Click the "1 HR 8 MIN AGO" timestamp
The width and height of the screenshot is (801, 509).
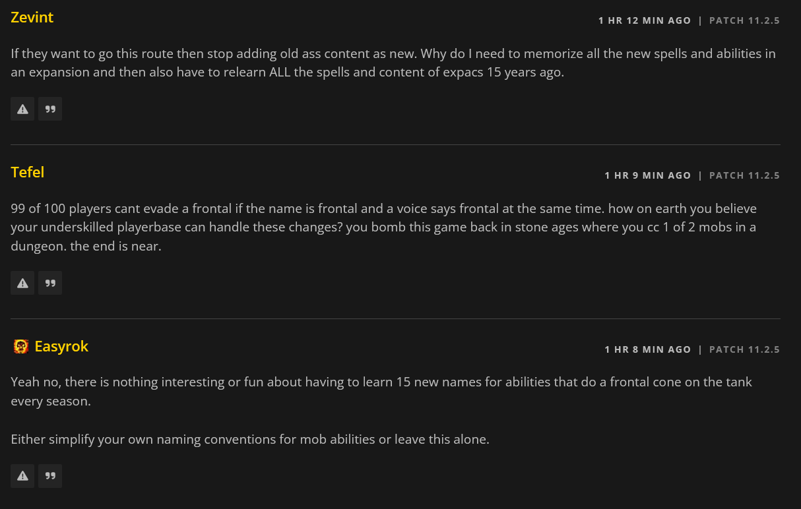(x=648, y=349)
